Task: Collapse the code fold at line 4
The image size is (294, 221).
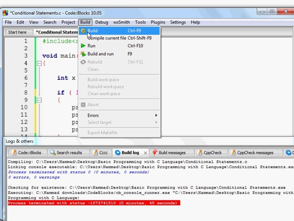Action: tap(39, 63)
